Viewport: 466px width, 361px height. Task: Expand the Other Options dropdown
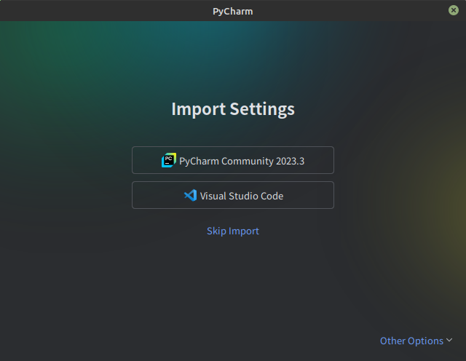(416, 341)
